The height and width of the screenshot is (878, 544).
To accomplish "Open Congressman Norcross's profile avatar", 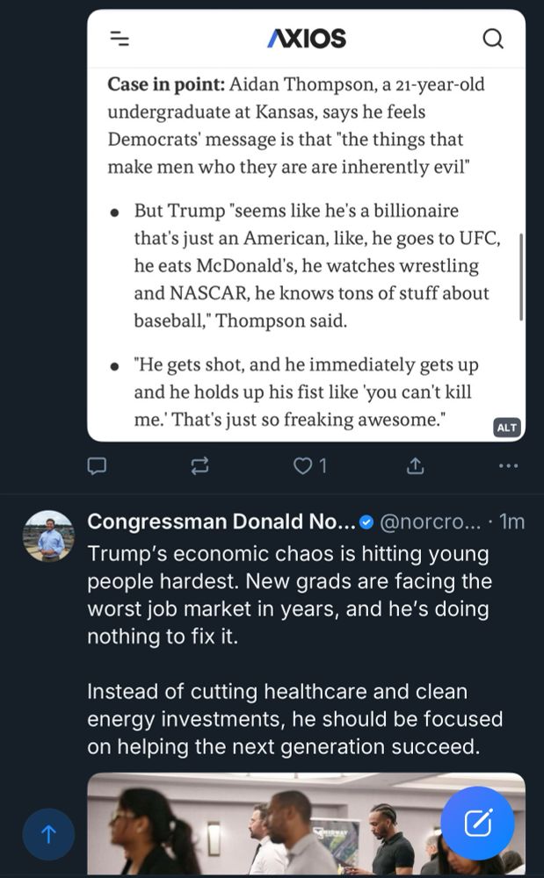I will click(x=48, y=536).
